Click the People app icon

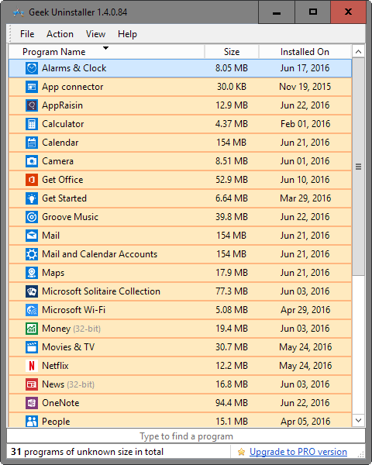click(32, 421)
